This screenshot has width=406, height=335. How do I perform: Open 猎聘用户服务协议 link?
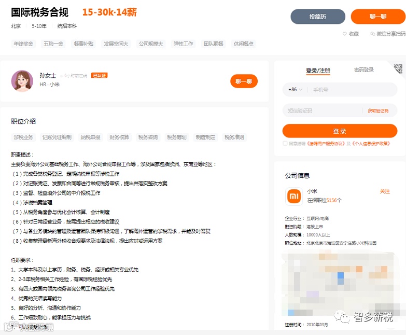[x=326, y=144]
